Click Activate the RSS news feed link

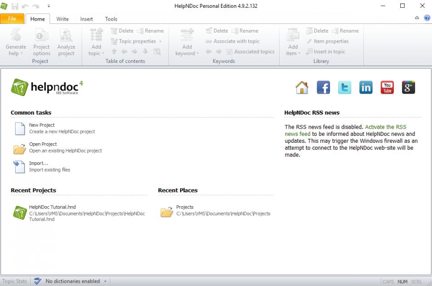pyautogui.click(x=346, y=130)
